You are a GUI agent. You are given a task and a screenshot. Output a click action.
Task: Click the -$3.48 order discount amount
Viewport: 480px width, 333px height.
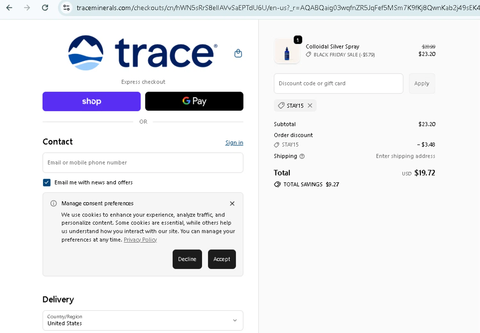[426, 144]
